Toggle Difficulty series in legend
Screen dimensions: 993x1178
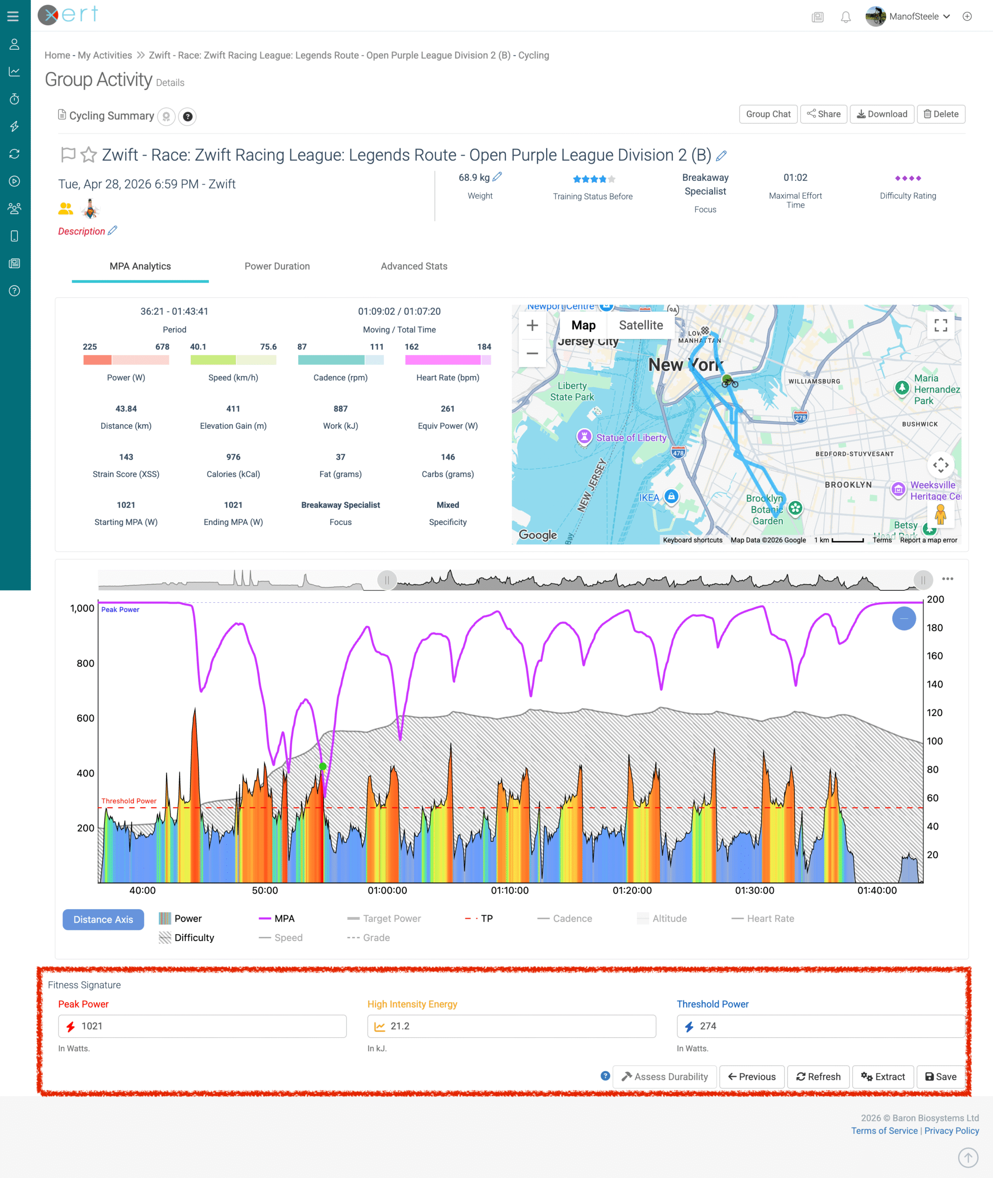(186, 938)
